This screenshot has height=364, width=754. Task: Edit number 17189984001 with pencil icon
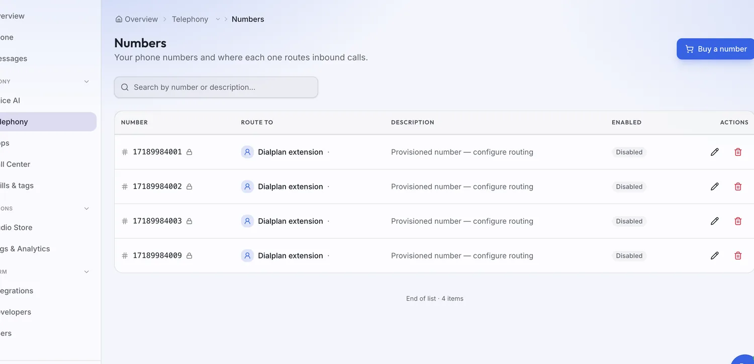714,152
